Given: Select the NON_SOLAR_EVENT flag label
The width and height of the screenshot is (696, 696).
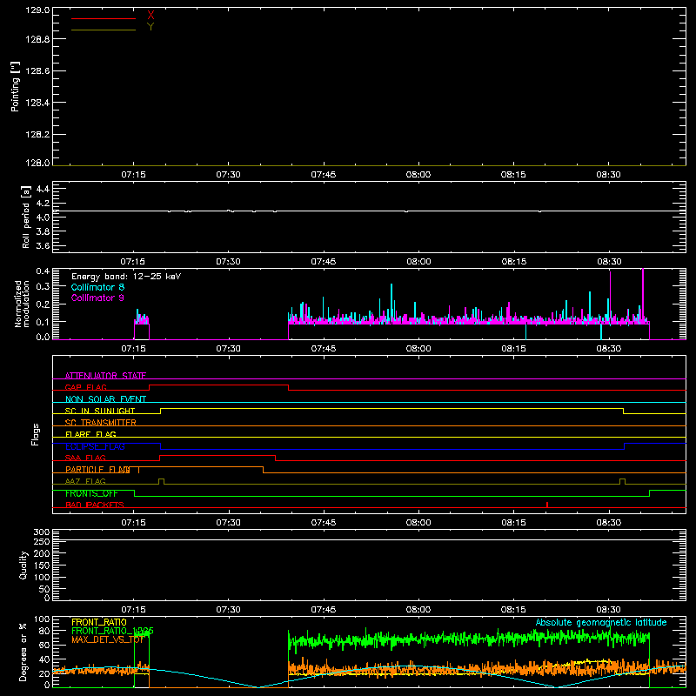Looking at the screenshot, I should pyautogui.click(x=105, y=399).
